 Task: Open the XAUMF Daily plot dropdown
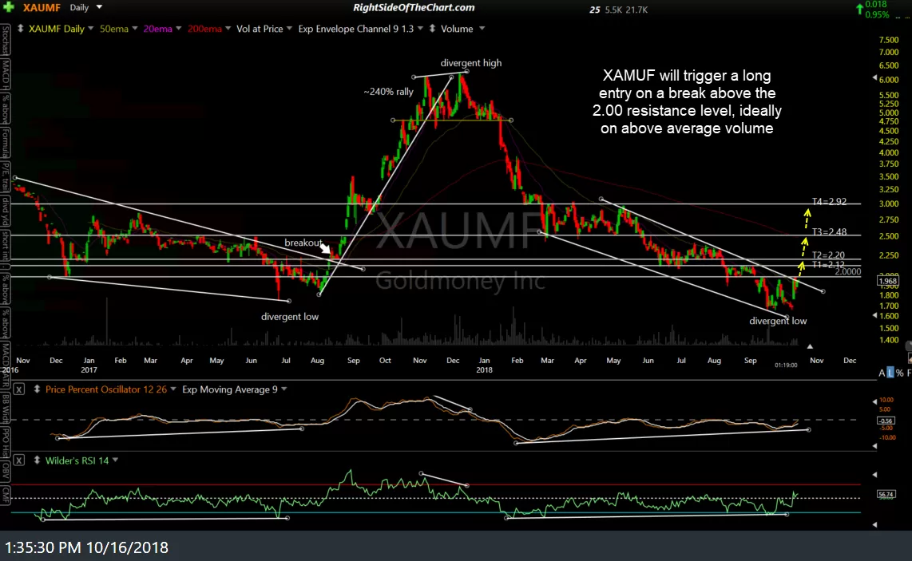91,29
